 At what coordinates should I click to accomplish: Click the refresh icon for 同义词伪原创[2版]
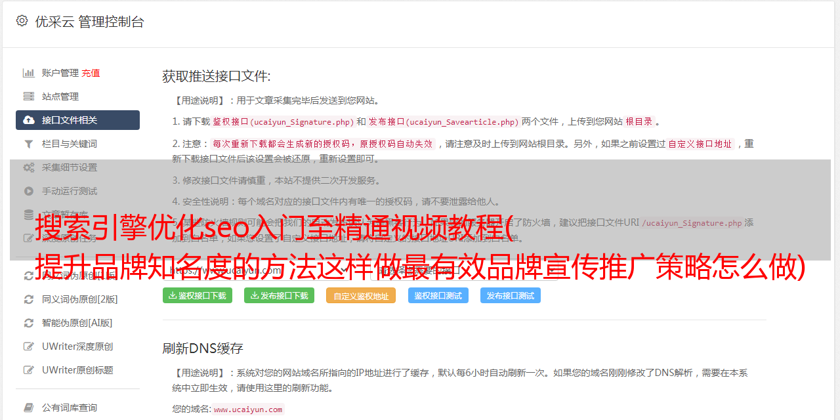pyautogui.click(x=29, y=299)
